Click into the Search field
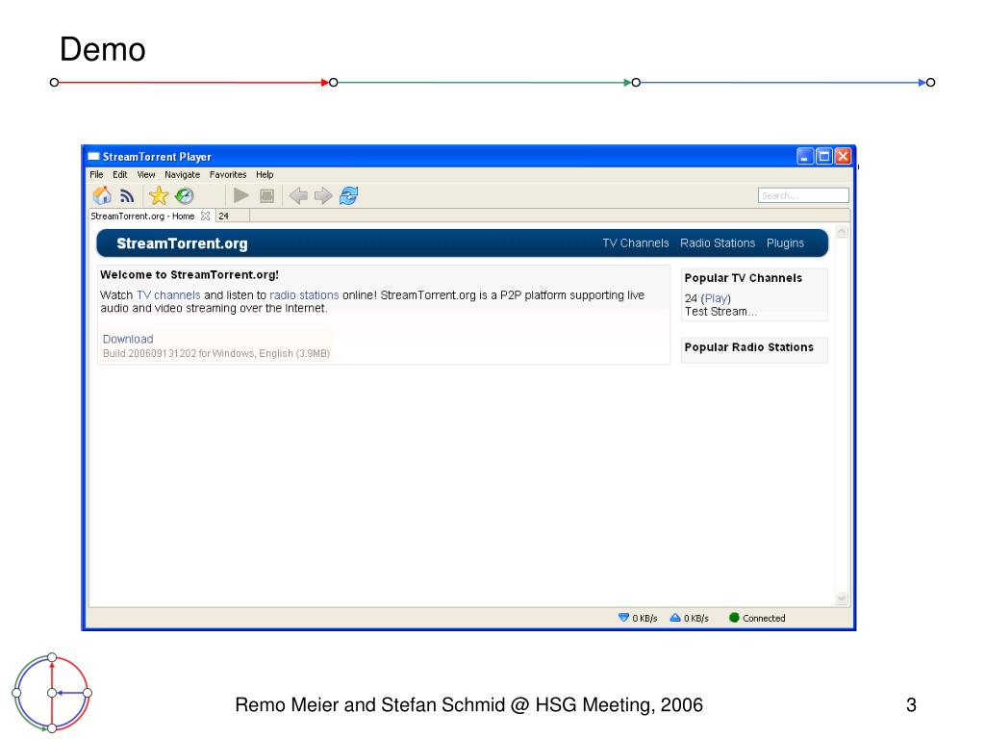This screenshot has height=739, width=985. [x=803, y=195]
